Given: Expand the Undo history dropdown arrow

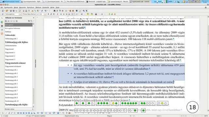Looking at the screenshot, I should 47,11.
